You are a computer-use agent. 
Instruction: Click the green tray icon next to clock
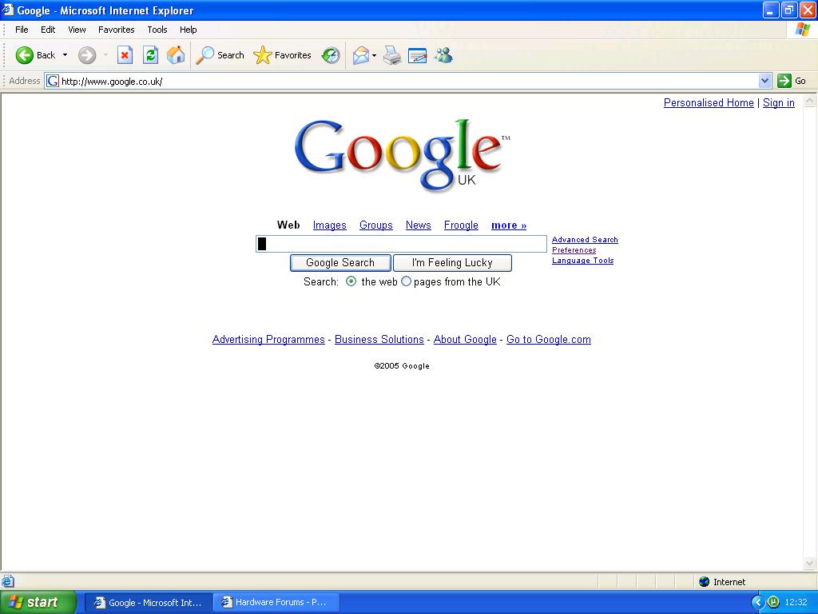click(x=773, y=603)
